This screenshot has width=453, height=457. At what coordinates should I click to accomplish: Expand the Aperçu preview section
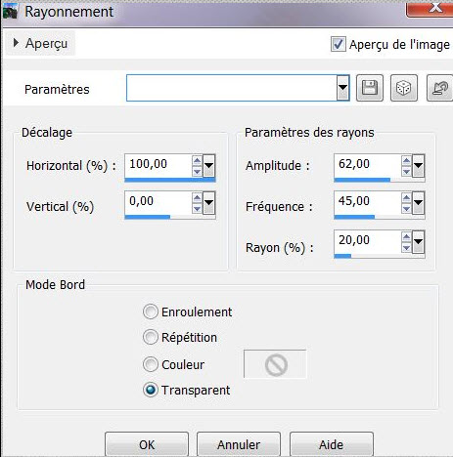coord(40,43)
